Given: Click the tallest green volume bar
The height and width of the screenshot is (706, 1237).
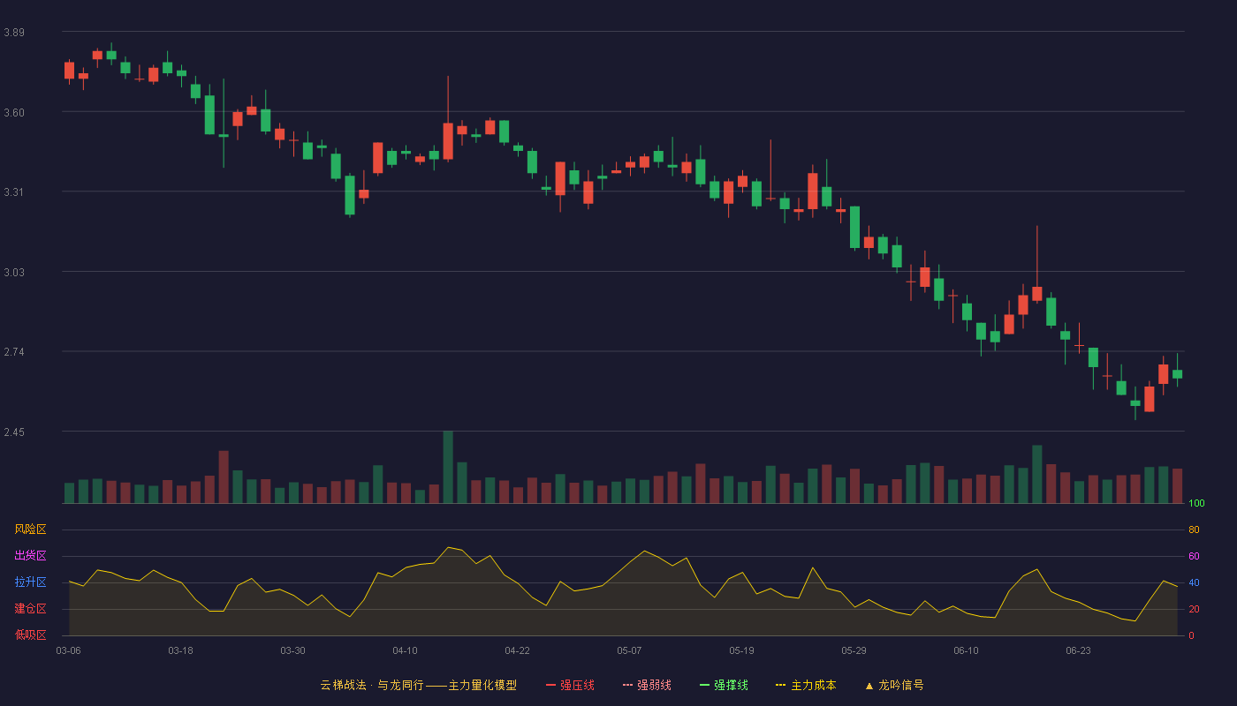Looking at the screenshot, I should point(448,467).
